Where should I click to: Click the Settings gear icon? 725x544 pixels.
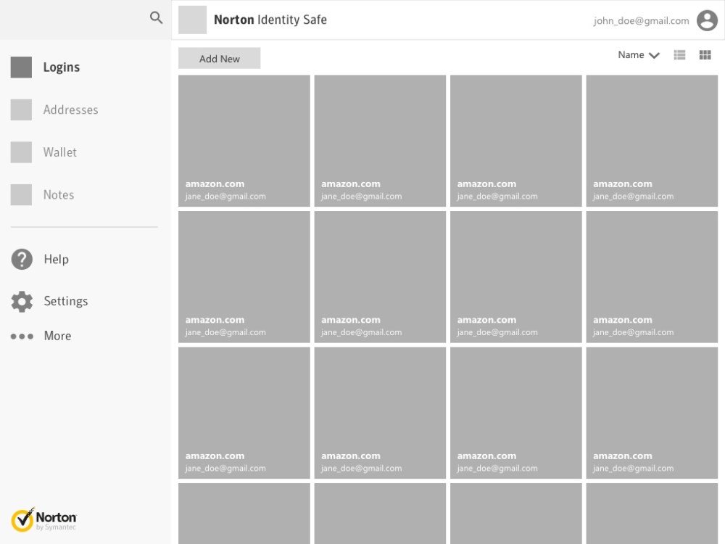tap(22, 301)
